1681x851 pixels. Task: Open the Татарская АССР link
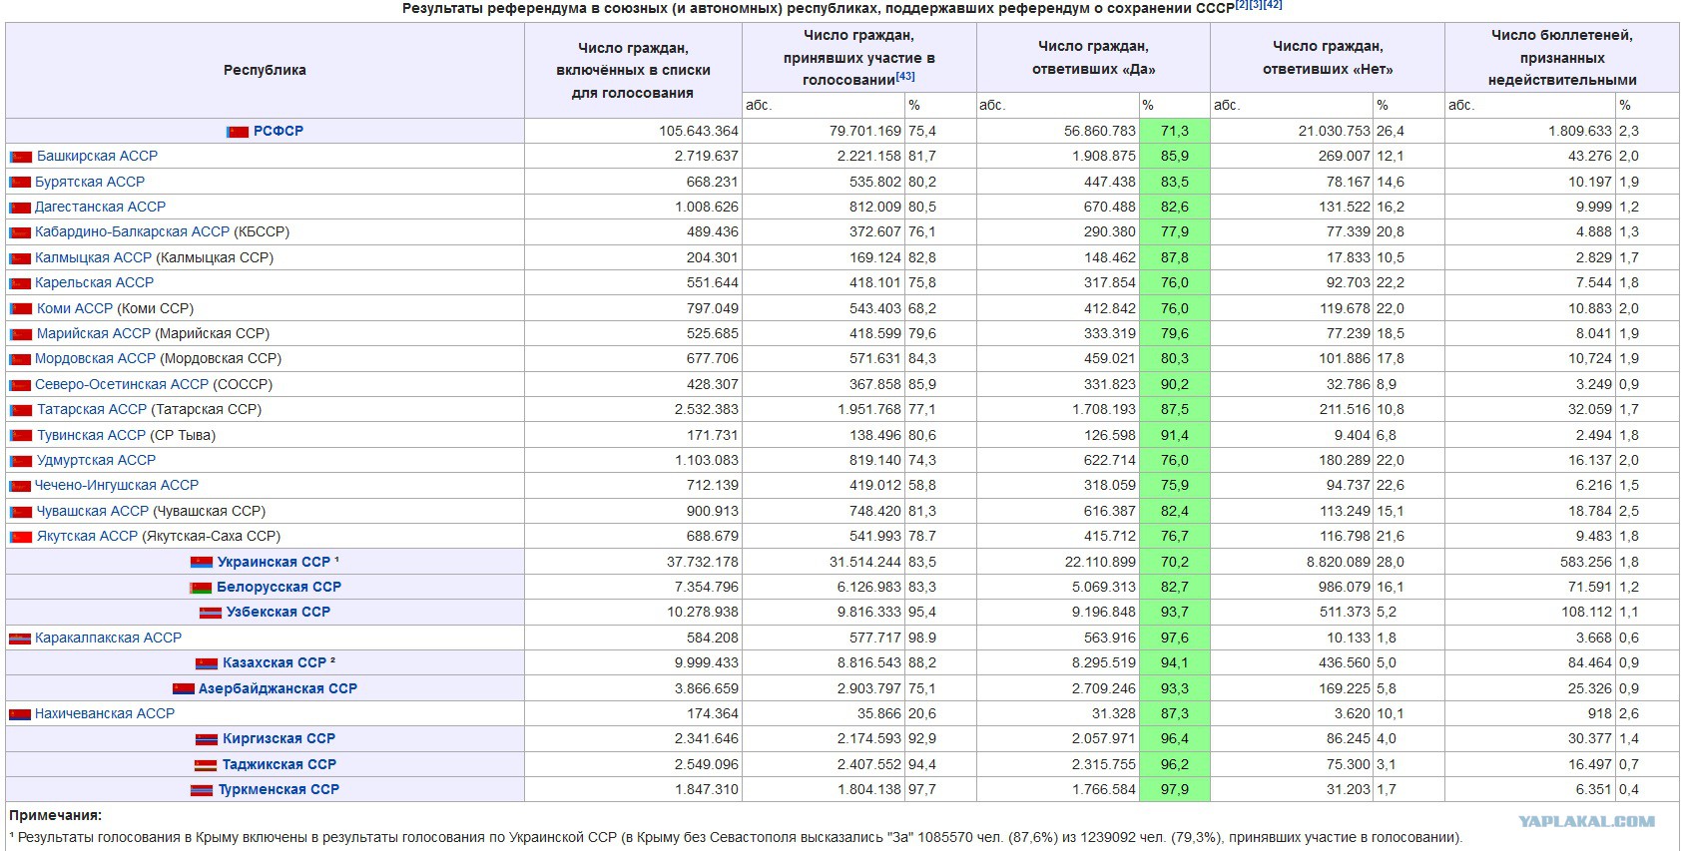click(x=92, y=409)
